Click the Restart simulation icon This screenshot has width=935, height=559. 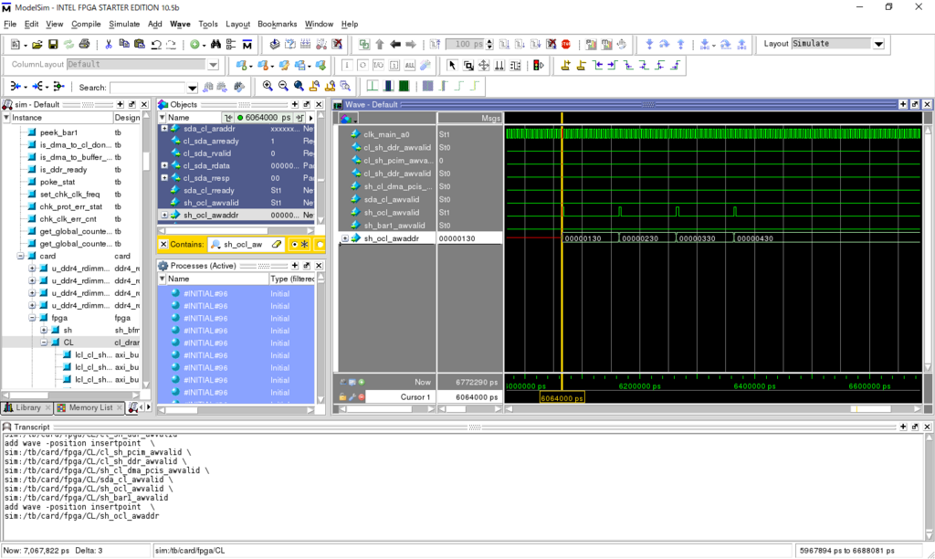[435, 44]
